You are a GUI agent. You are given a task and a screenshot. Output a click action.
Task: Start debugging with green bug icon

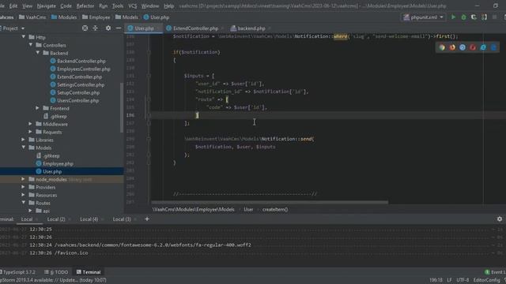[463, 17]
